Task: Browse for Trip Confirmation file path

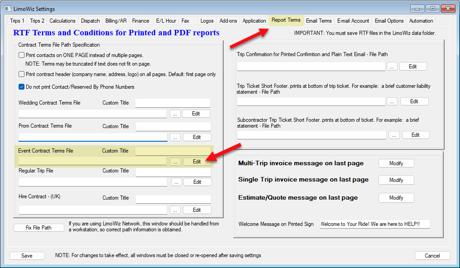Action: point(392,67)
